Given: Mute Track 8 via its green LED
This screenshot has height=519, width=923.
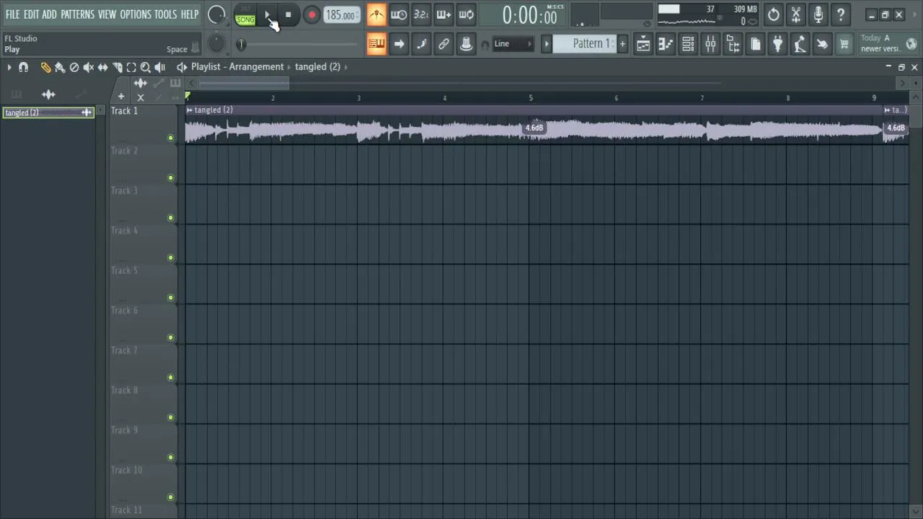Looking at the screenshot, I should coord(171,417).
